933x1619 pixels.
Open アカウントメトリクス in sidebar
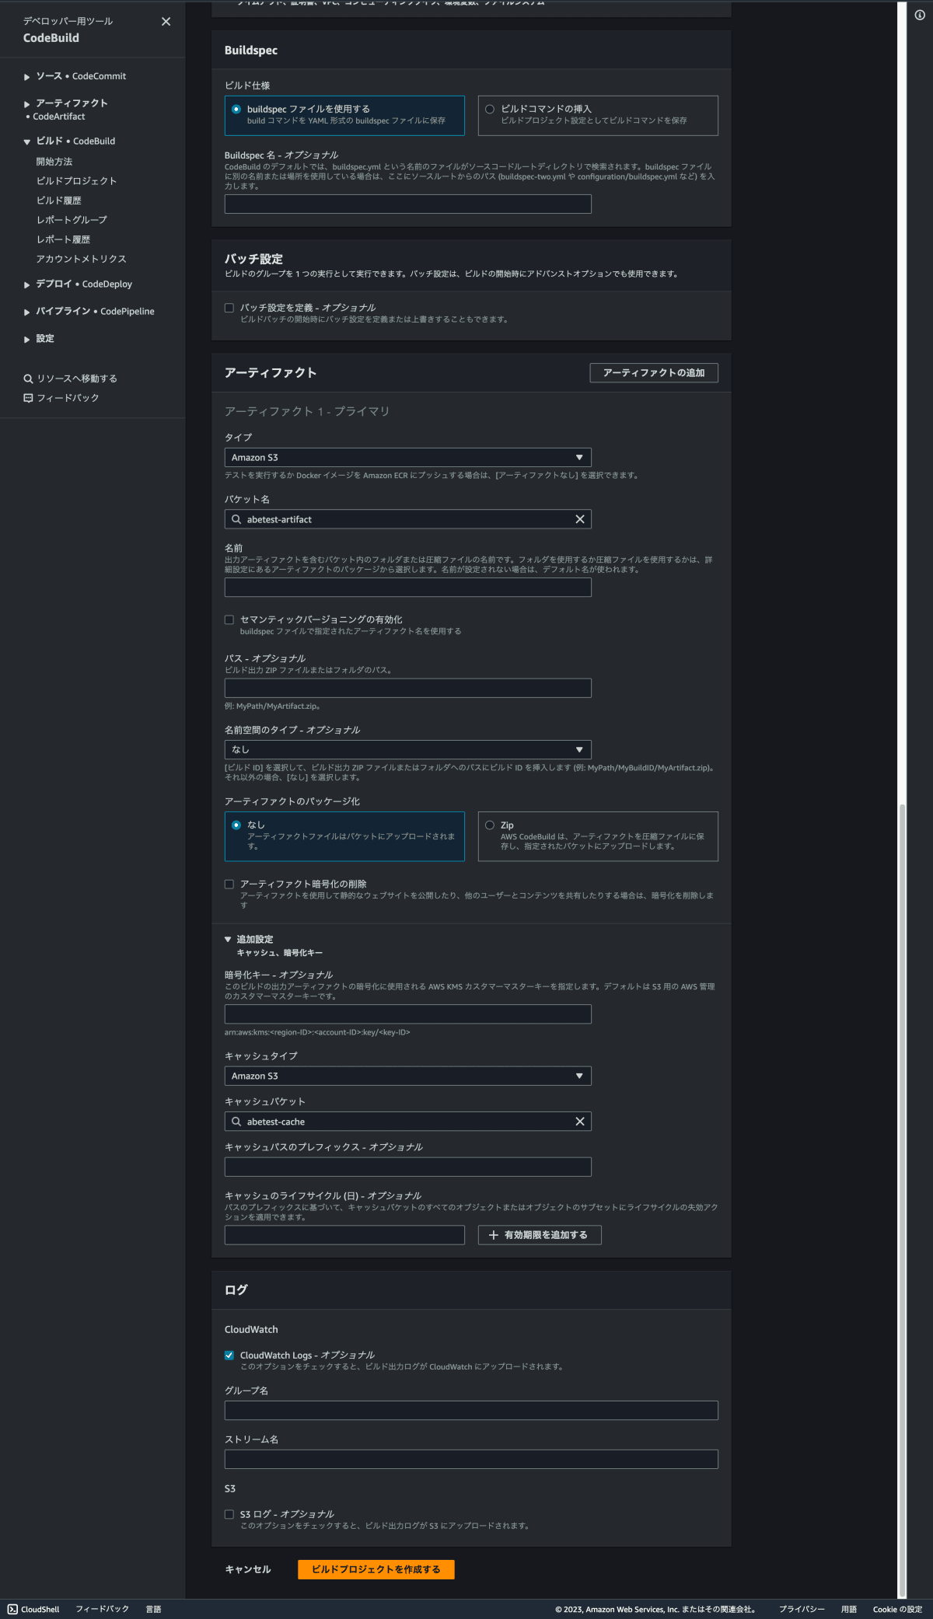pos(81,259)
